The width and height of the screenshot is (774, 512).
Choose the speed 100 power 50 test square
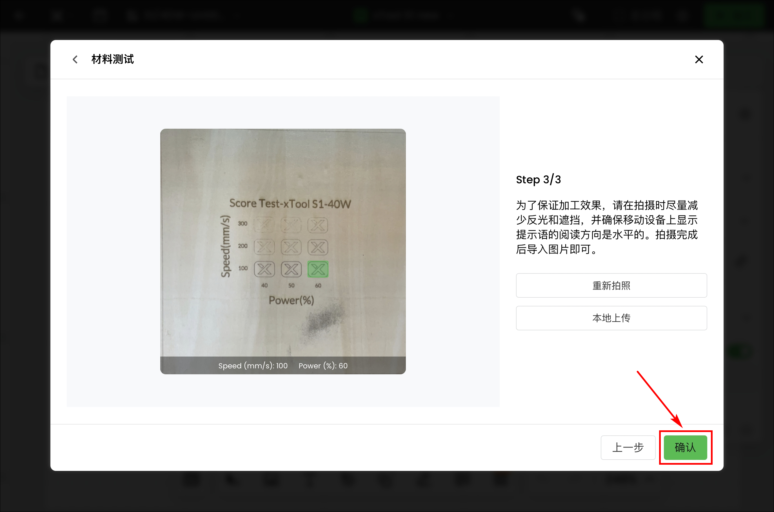pyautogui.click(x=291, y=270)
